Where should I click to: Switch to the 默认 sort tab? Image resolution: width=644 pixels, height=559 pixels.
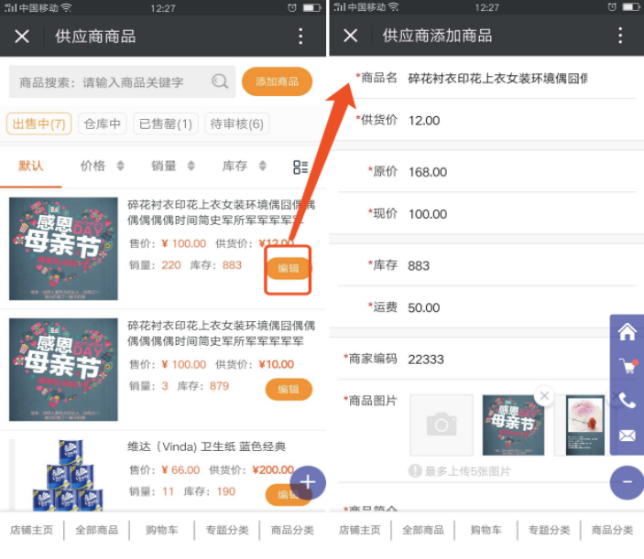click(30, 167)
